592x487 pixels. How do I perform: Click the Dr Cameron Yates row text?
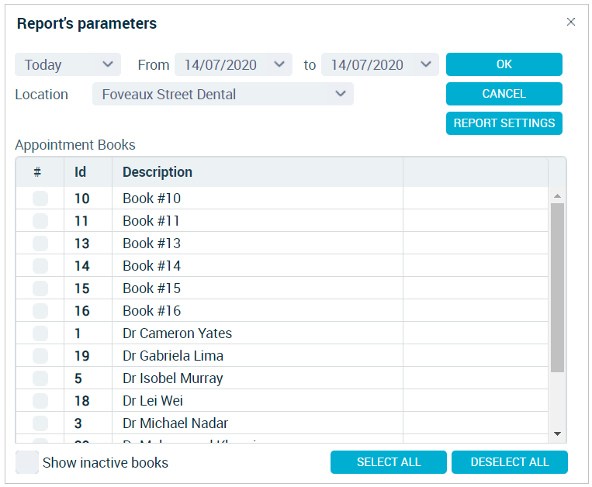pyautogui.click(x=177, y=333)
